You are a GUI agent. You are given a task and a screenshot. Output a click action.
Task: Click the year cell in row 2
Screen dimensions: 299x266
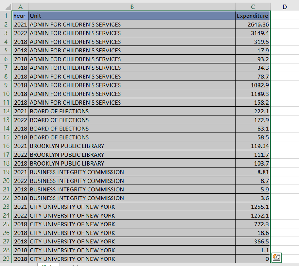(20, 24)
